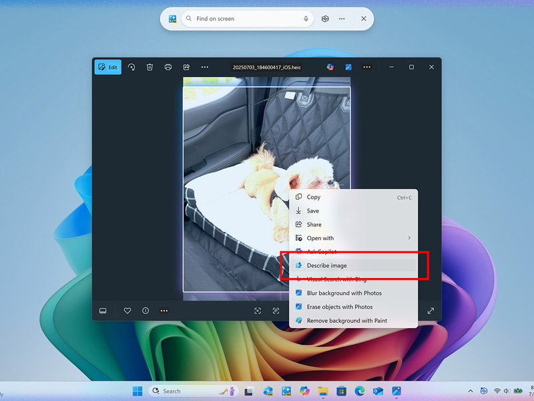Open Wi-Fi network status in system tray
The image size is (534, 401).
pos(497,391)
